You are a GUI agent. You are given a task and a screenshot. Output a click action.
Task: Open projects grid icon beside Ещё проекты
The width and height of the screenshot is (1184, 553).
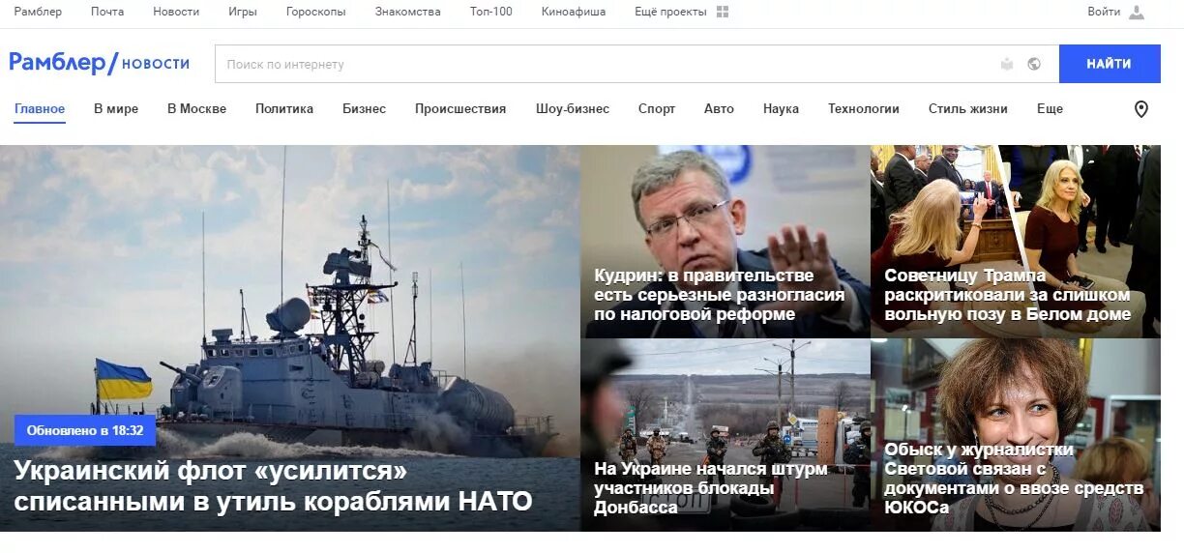723,12
